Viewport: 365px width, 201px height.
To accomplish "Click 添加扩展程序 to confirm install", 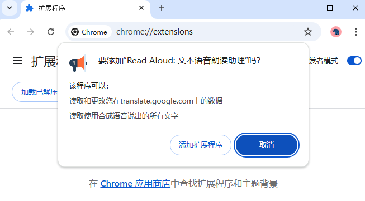I will coord(201,145).
